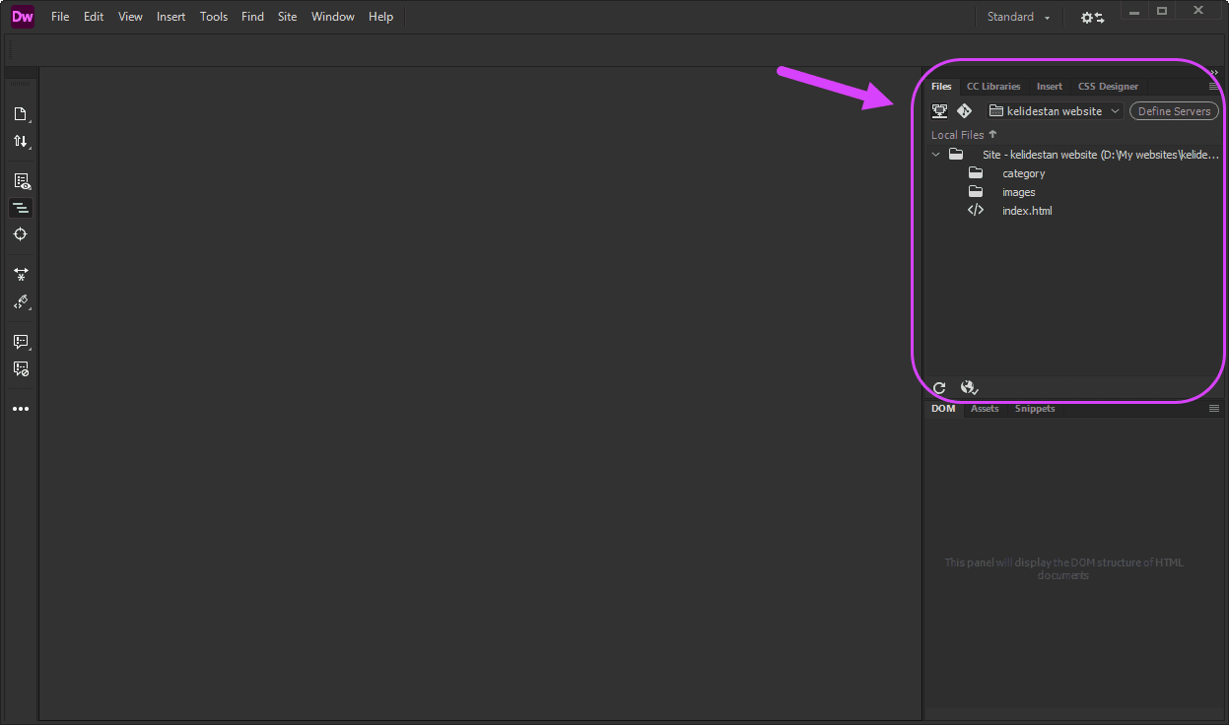Viewport: 1229px width, 725px height.
Task: Click the Live View Options icon
Action: (21, 181)
